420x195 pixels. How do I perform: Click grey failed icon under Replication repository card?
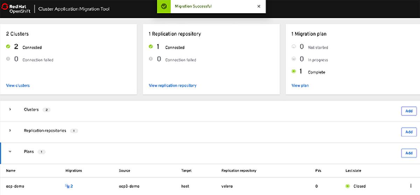click(x=151, y=59)
